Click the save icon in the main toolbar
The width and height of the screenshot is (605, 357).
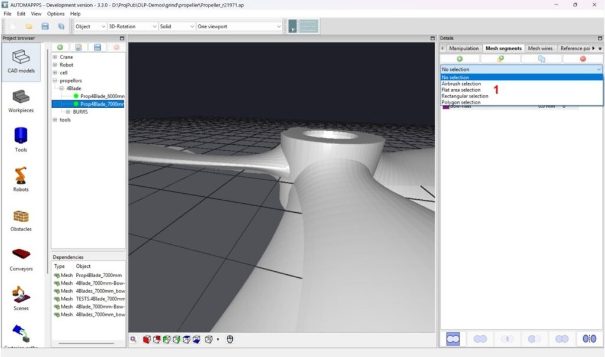click(45, 27)
